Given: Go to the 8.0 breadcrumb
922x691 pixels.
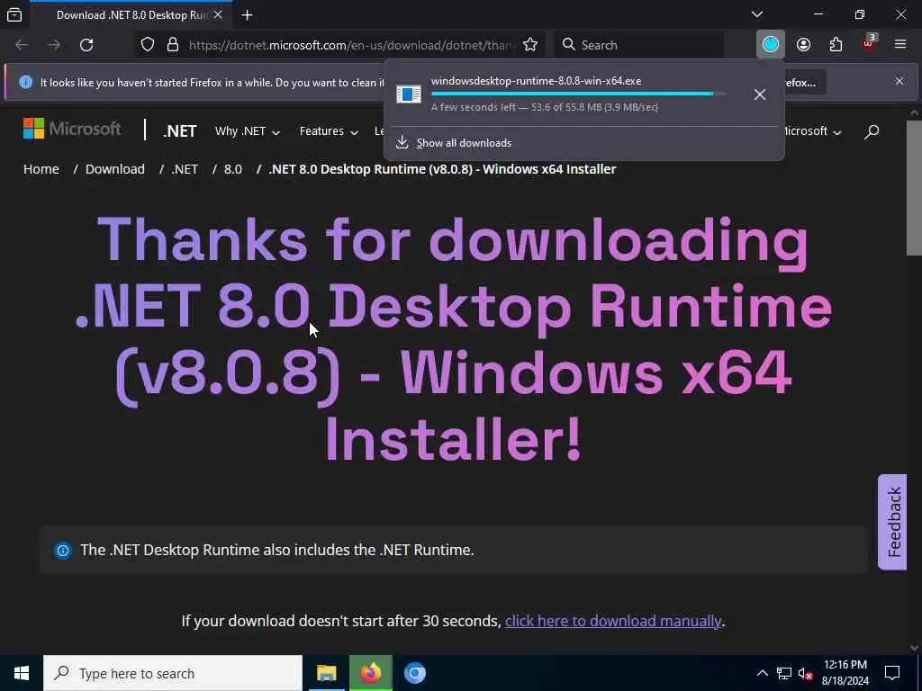Looking at the screenshot, I should tap(233, 169).
